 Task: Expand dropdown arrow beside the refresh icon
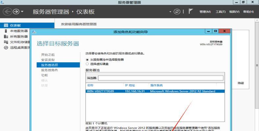coord(170,12)
